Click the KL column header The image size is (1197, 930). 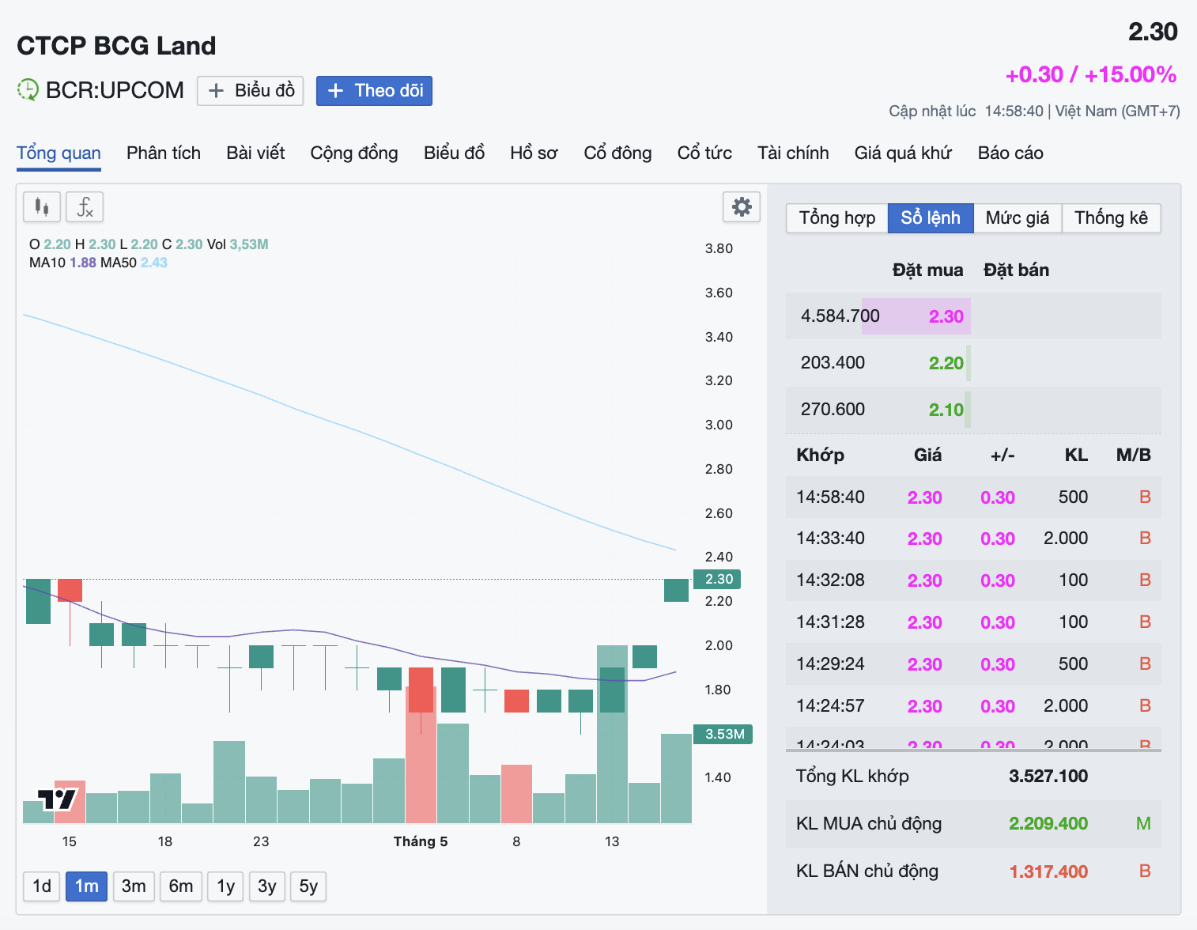[1076, 456]
